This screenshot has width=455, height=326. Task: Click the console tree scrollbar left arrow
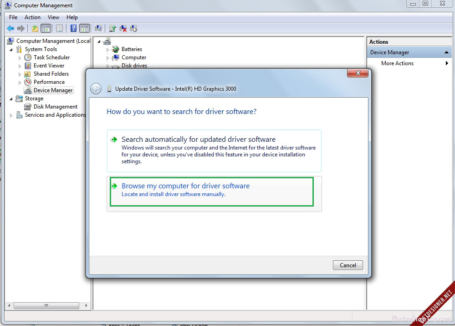pyautogui.click(x=9, y=305)
